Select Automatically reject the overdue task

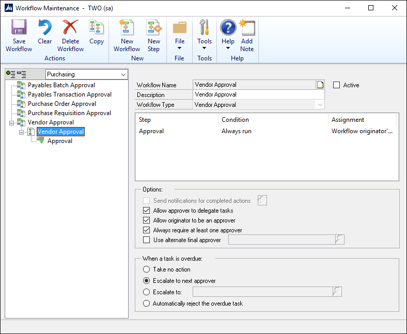[147, 304]
